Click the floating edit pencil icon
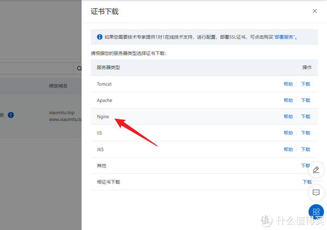This screenshot has height=230, width=327. pyautogui.click(x=316, y=170)
